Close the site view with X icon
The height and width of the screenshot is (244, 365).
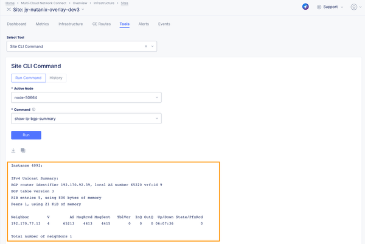(9, 10)
